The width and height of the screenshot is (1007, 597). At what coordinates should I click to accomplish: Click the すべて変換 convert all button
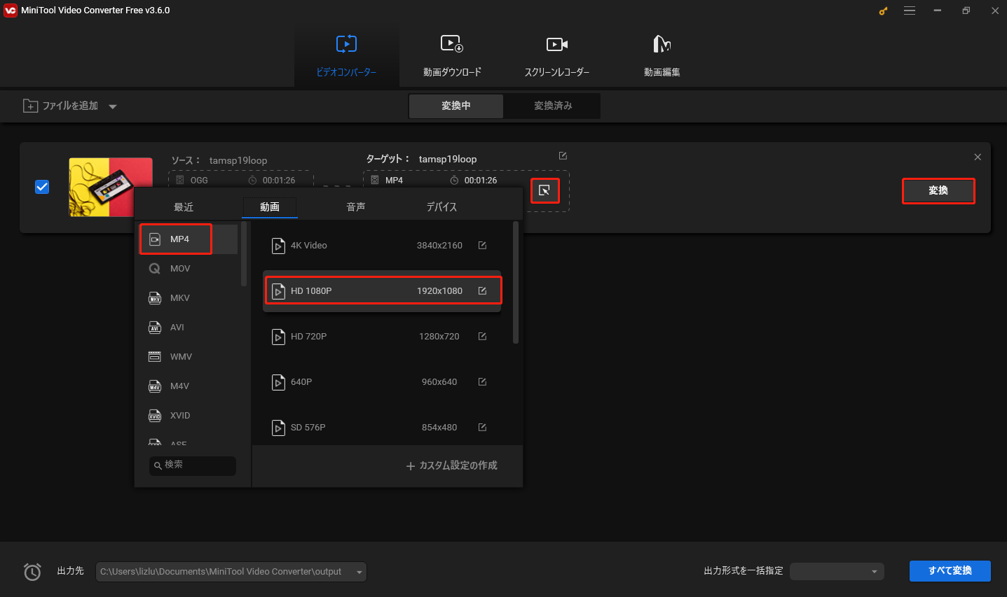click(x=950, y=571)
